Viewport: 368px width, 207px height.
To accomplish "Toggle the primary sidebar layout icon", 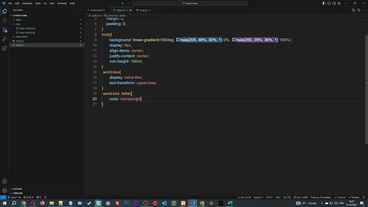I will pos(324,3).
